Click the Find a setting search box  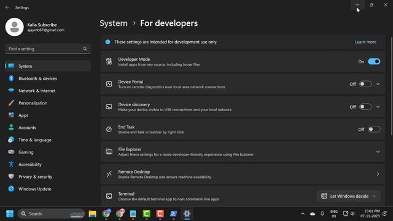click(48, 49)
